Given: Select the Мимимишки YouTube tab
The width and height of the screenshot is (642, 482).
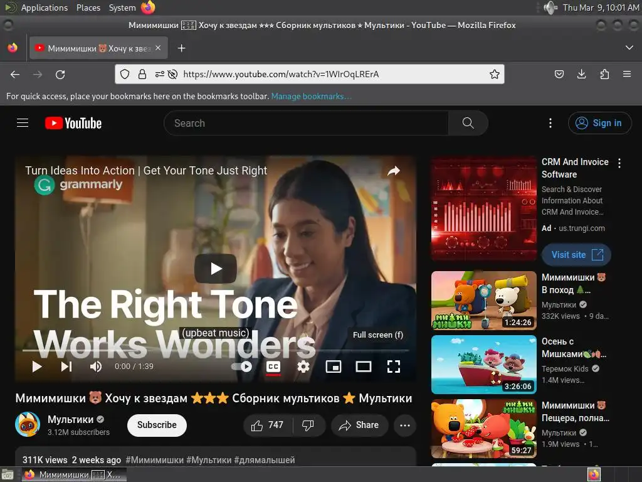Looking at the screenshot, I should (98, 48).
